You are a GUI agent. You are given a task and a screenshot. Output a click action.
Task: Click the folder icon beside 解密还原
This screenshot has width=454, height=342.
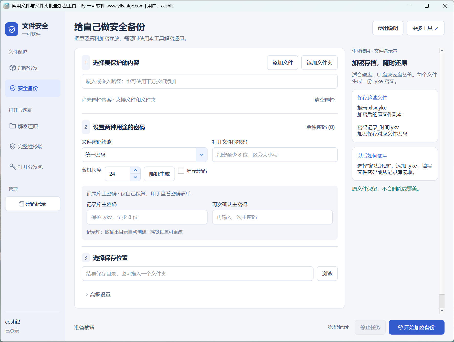pos(13,126)
